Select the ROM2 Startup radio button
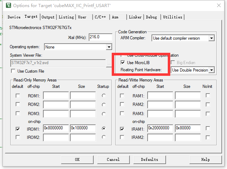 104,105
